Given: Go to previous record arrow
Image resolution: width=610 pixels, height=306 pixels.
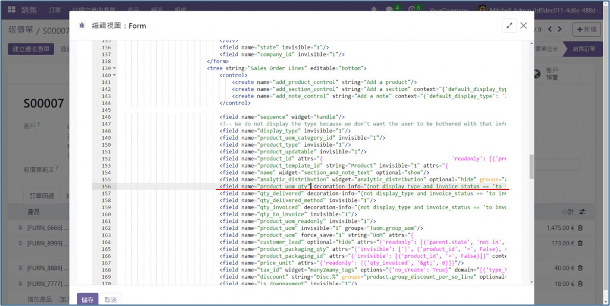Looking at the screenshot, I should (550, 29).
